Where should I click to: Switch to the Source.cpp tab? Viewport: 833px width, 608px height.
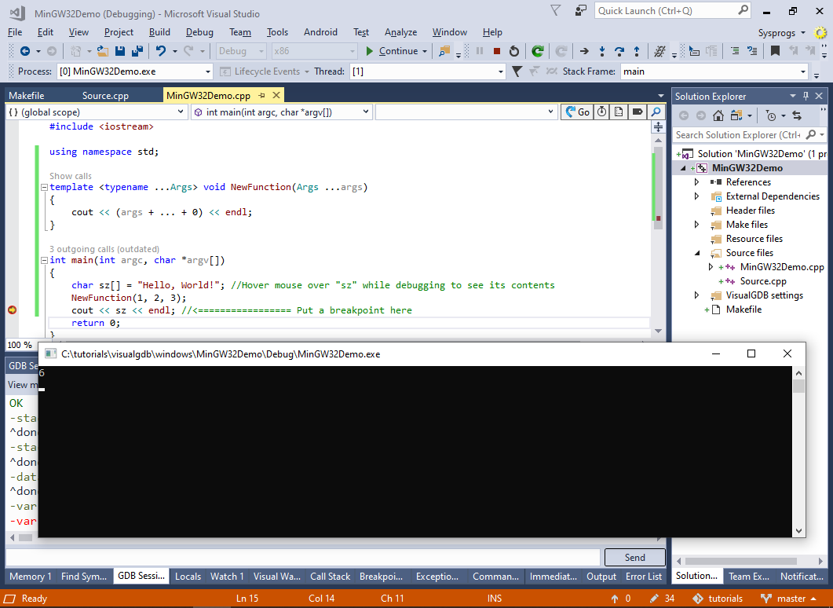tap(105, 96)
